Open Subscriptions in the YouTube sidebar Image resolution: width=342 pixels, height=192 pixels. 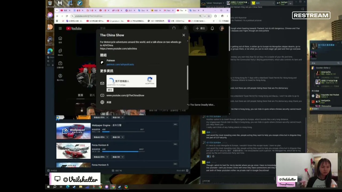coord(60,65)
